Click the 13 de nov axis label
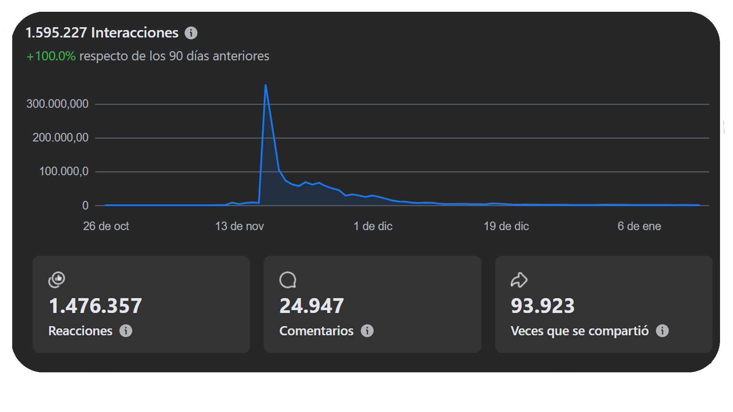This screenshot has width=733, height=412. [239, 226]
